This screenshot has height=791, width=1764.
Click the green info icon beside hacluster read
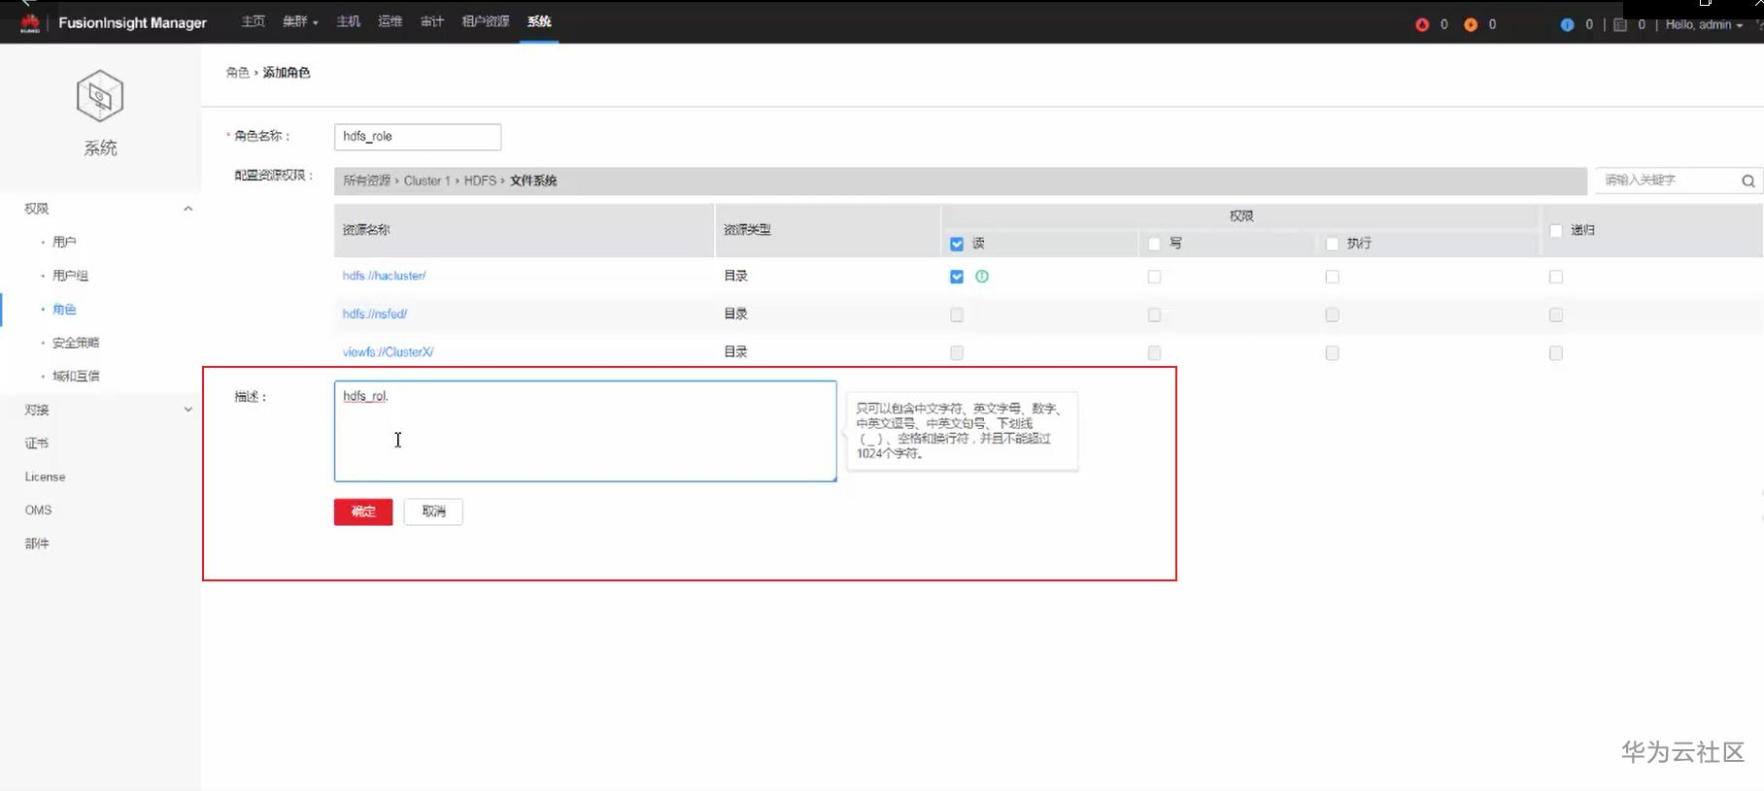(982, 277)
